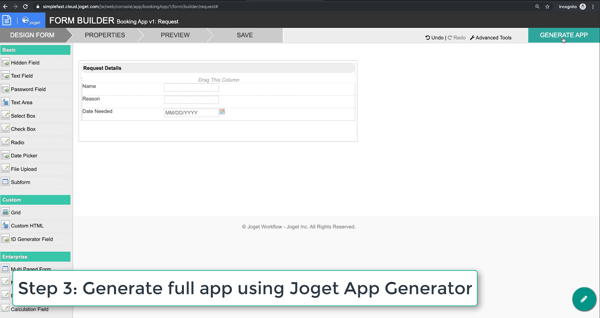
Task: Click the Text Area label
Action: click(x=22, y=102)
